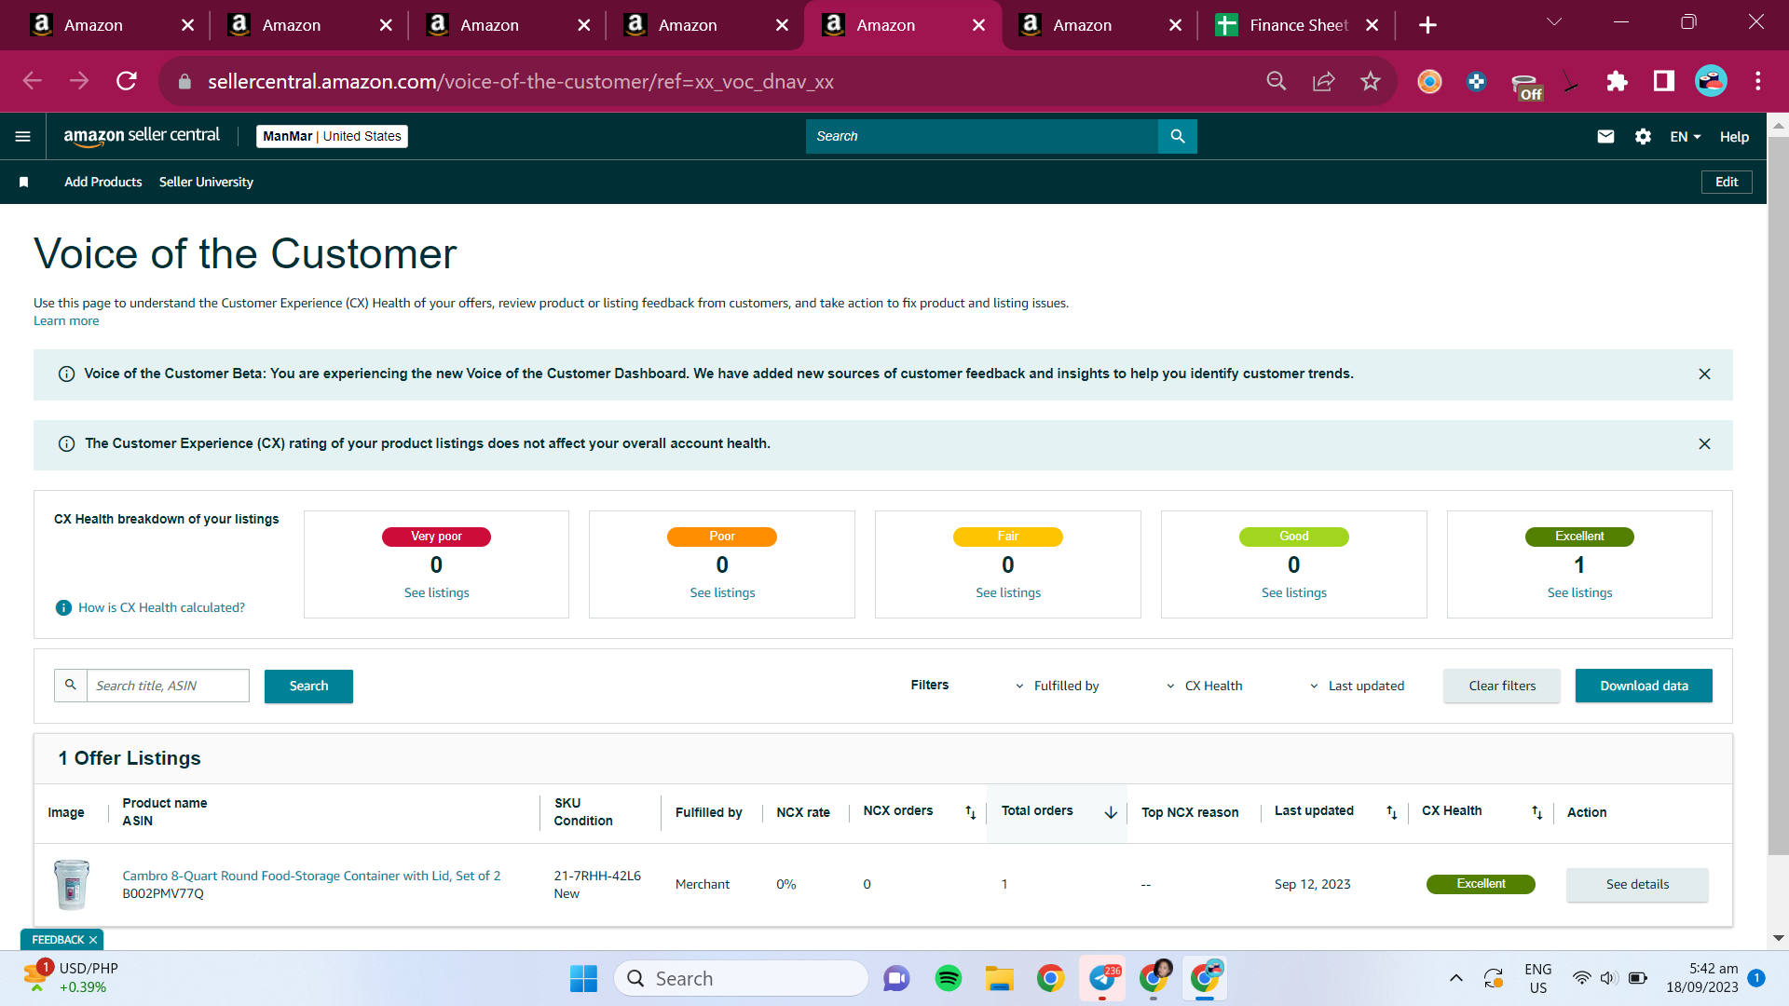The height and width of the screenshot is (1006, 1789).
Task: Open a new browser tab
Action: [1427, 25]
